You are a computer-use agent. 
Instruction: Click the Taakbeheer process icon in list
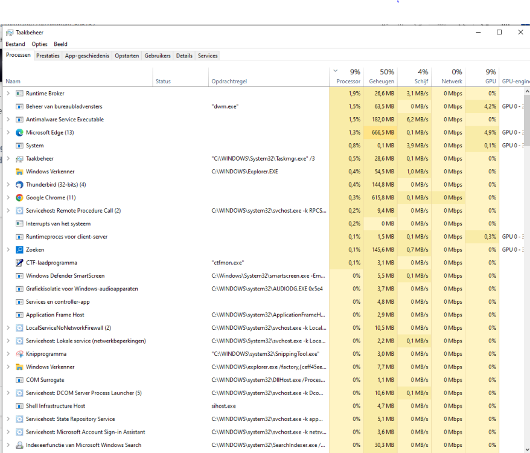tap(19, 158)
